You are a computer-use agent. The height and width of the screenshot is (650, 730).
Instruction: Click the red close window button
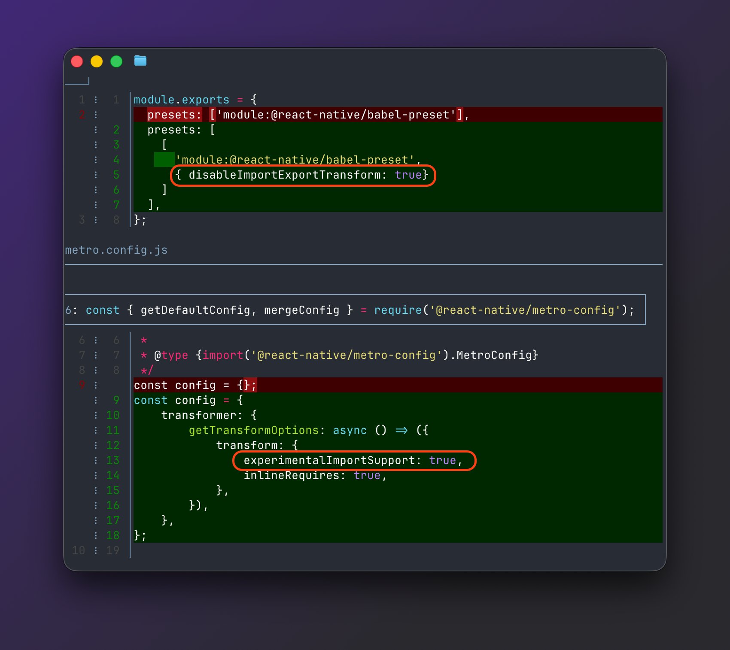pyautogui.click(x=77, y=61)
